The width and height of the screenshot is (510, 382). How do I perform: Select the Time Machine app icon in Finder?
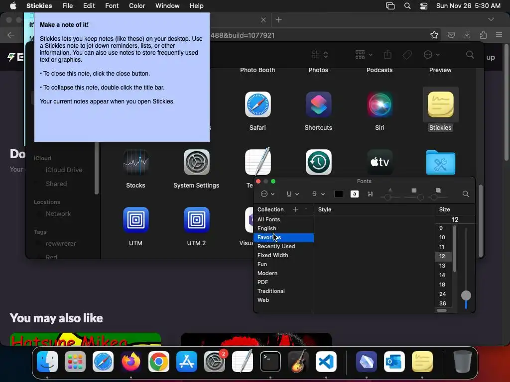tap(318, 162)
